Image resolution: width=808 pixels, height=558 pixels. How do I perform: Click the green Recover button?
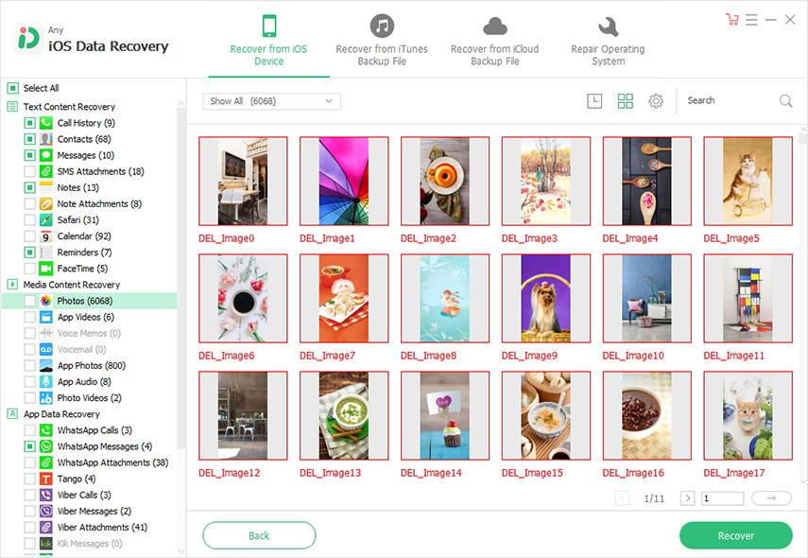[736, 535]
